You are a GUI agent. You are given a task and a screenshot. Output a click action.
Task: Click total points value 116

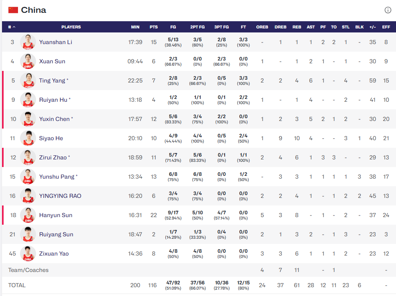pyautogui.click(x=152, y=285)
